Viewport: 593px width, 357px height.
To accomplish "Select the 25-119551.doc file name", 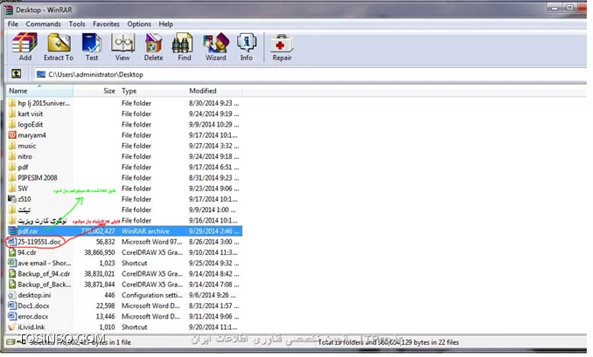I will 39,242.
